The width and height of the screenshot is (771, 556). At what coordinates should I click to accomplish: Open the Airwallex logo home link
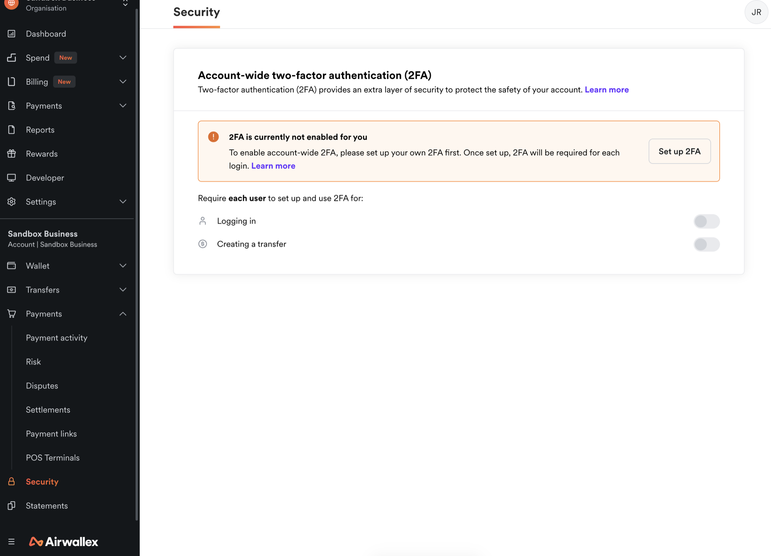(x=63, y=542)
